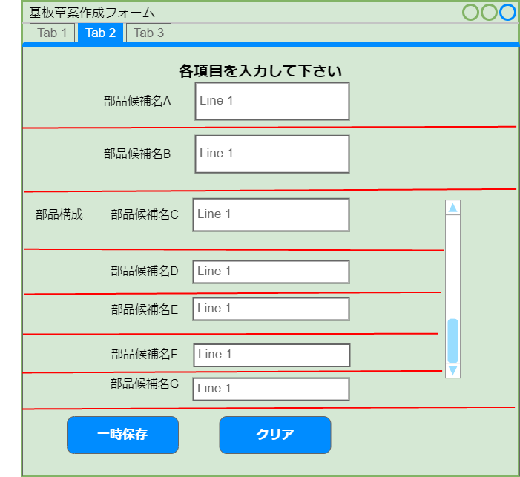520x477 pixels.
Task: Click the light blue scrollbar thumb
Action: (x=452, y=341)
